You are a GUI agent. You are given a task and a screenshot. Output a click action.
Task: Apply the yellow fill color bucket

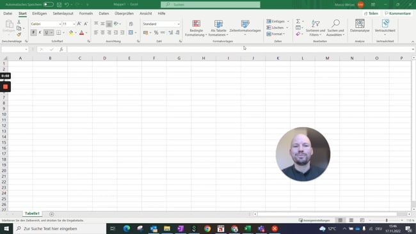pos(71,33)
